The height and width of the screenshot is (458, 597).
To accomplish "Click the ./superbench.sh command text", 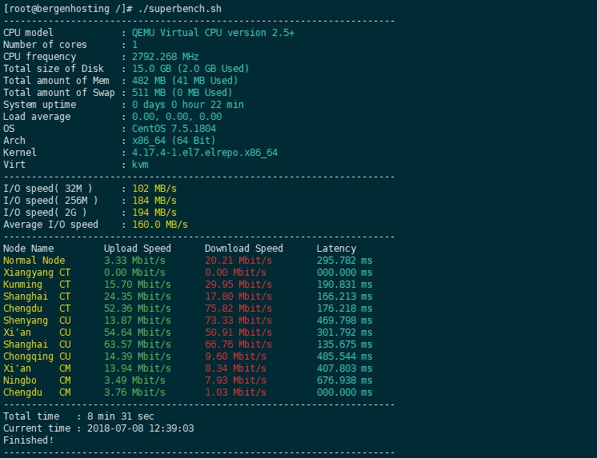I will point(180,8).
